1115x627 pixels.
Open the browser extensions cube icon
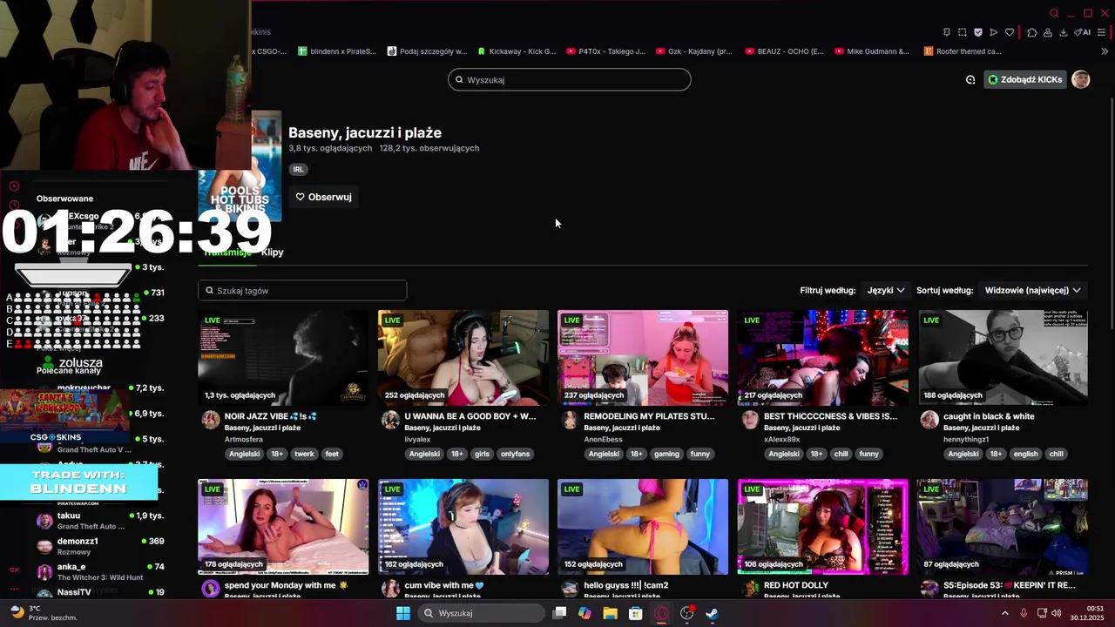[1032, 32]
